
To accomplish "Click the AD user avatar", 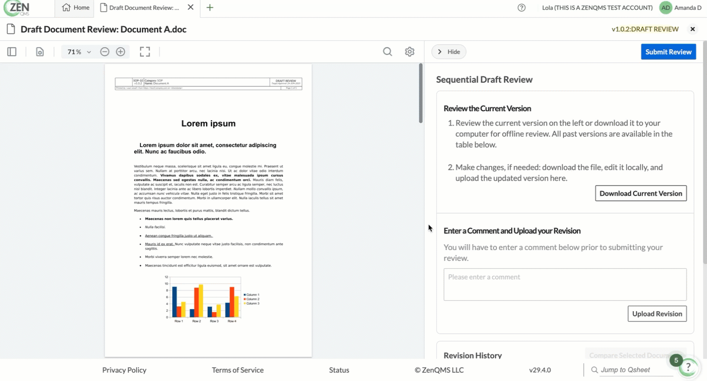I will tap(666, 8).
